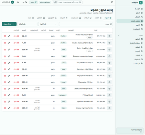Open the CarFlow Algérie workspace card
This screenshot has width=145, height=135.
(x=130, y=131)
